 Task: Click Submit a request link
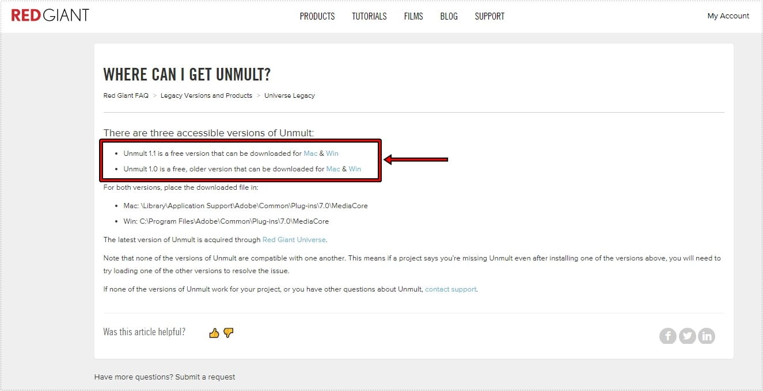(x=205, y=377)
